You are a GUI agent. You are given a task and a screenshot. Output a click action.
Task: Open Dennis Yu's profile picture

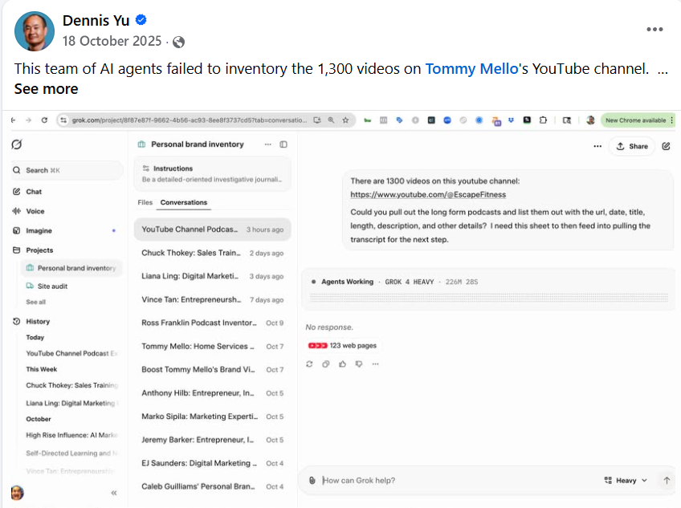[x=35, y=31]
